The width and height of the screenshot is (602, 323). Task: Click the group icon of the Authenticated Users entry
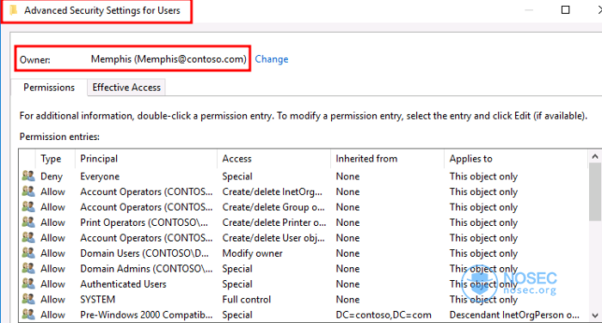point(28,283)
